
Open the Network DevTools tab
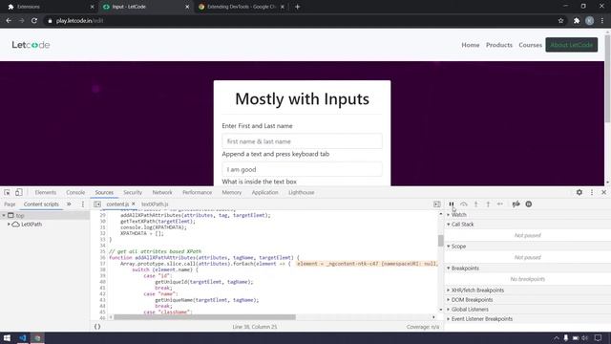click(162, 192)
